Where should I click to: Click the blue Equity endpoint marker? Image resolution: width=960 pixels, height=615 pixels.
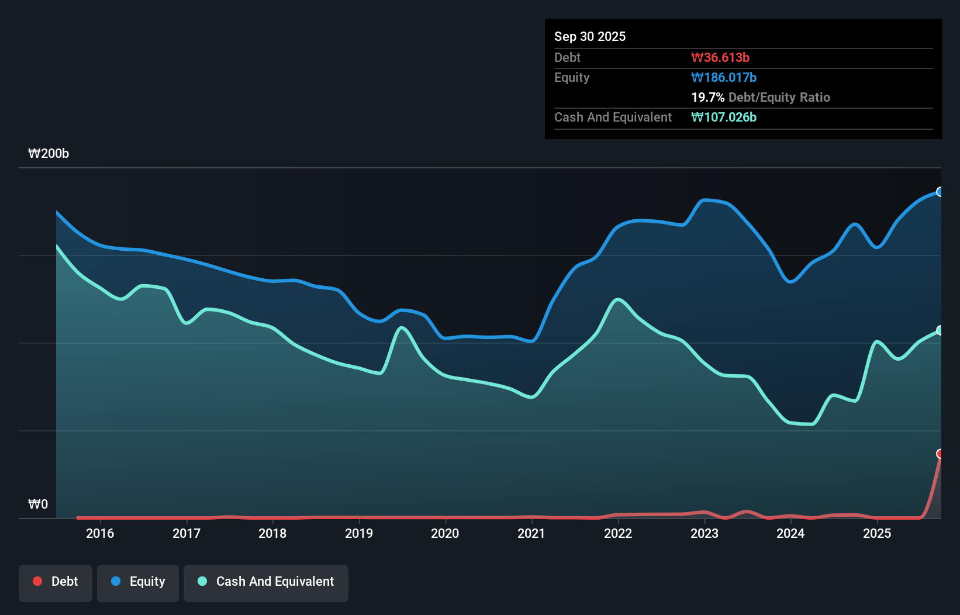[x=940, y=192]
